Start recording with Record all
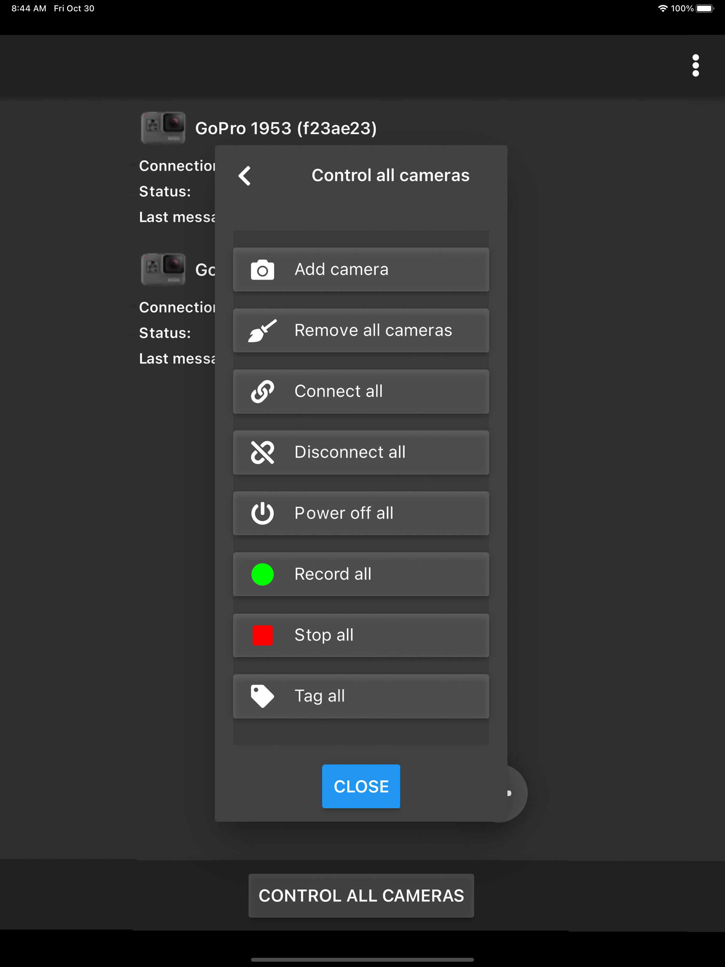Image resolution: width=725 pixels, height=967 pixels. click(x=360, y=574)
